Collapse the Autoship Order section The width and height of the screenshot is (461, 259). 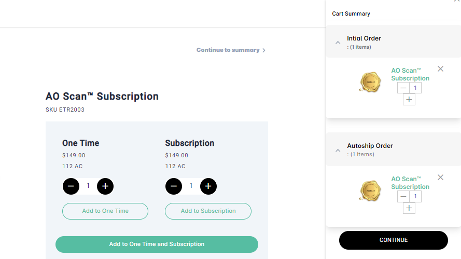pos(338,150)
